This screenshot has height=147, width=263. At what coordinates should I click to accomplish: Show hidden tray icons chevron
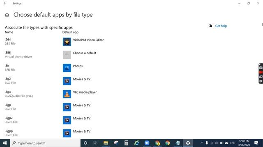click(x=202, y=143)
